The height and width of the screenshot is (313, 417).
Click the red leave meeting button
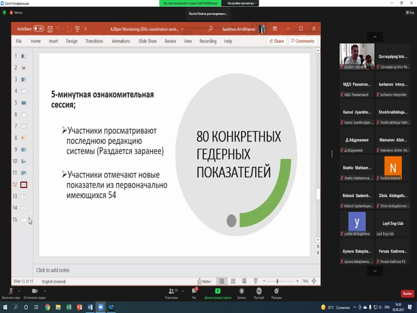click(407, 294)
